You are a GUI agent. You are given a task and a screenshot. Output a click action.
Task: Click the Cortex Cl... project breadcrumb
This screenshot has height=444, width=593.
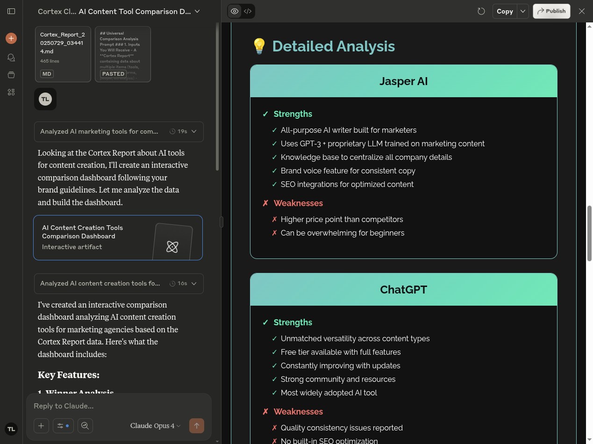[57, 11]
